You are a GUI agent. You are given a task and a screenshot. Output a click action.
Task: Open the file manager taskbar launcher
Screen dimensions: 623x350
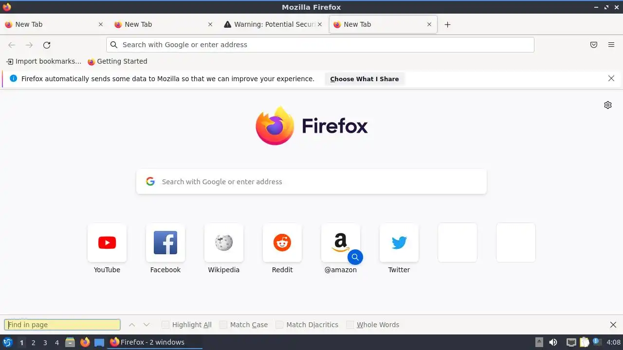(x=70, y=342)
